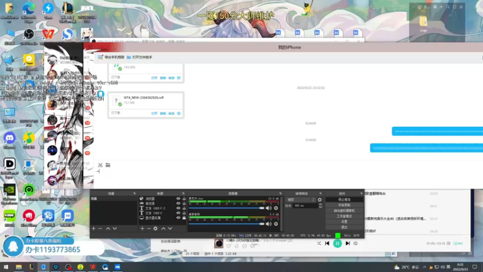This screenshot has height=272, width=483.
Task: Pop out the 混音器 dock panel
Action: coord(280,193)
